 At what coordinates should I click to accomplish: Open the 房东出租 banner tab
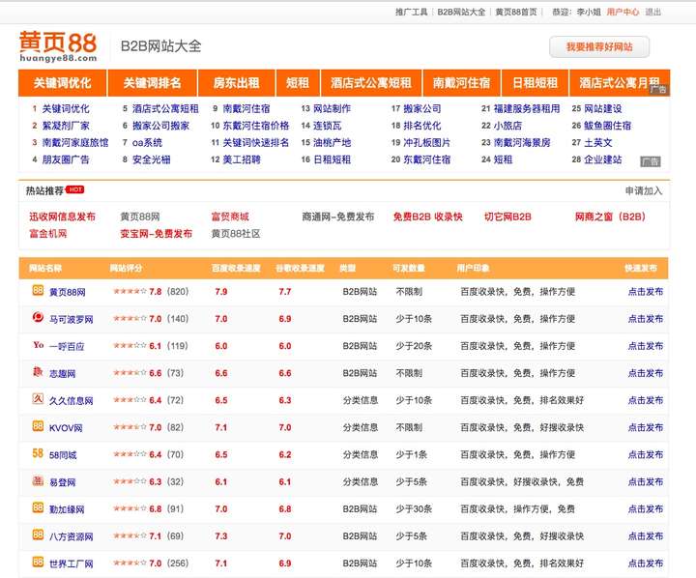tap(236, 83)
